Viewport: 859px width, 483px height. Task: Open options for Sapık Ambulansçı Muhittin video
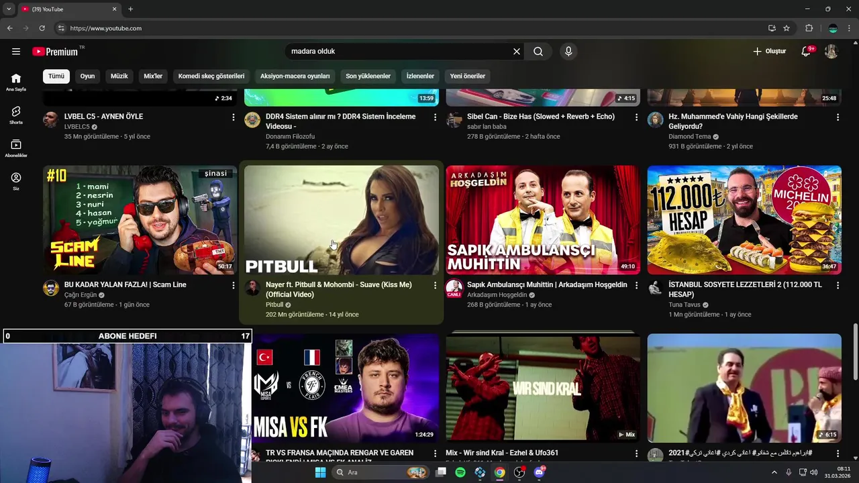[637, 286]
